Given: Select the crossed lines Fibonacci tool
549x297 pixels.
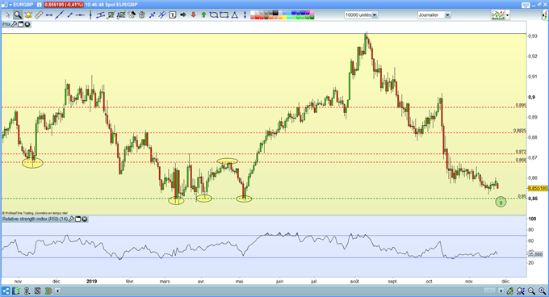Looking at the screenshot, I should coord(153,15).
